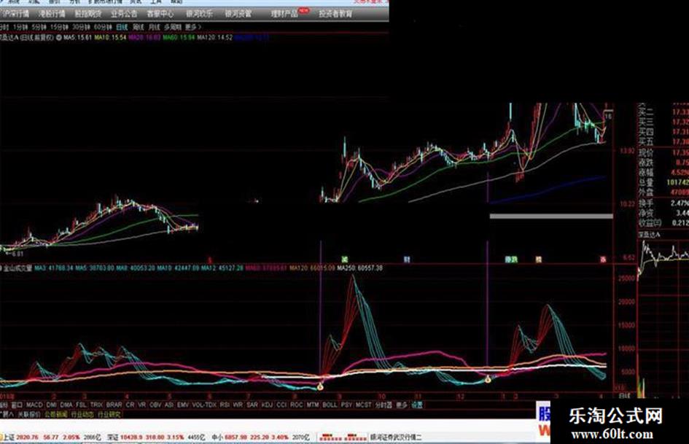Open the 关联报价 bottom tab

click(29, 415)
